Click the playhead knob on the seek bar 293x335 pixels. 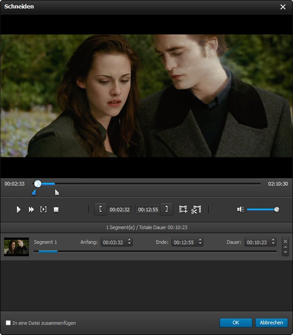coord(38,184)
